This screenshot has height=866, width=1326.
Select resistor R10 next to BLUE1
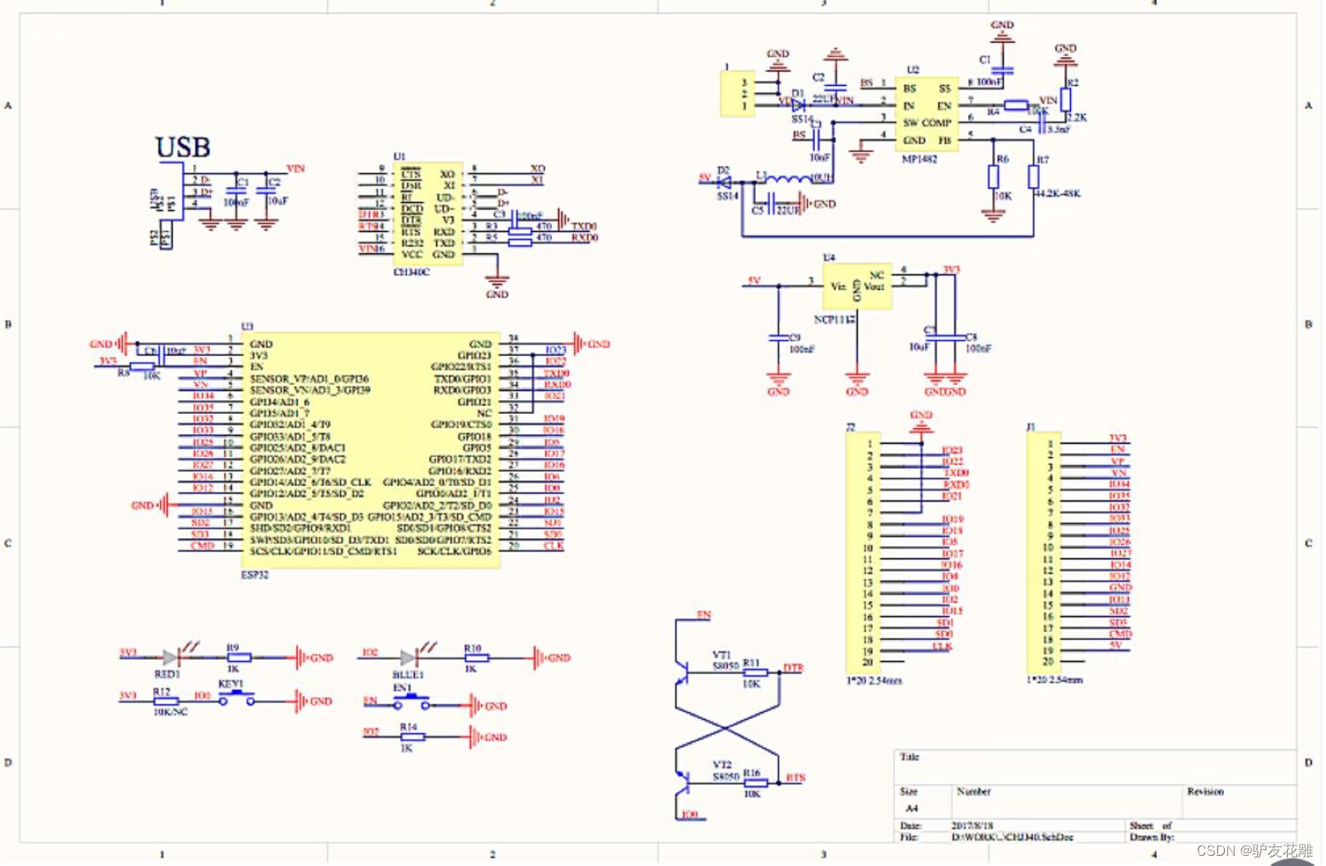pyautogui.click(x=475, y=657)
